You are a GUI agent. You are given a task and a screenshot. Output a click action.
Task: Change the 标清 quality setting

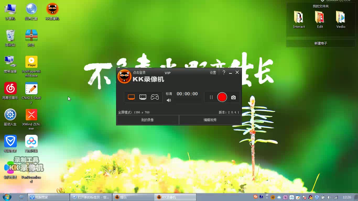click(x=169, y=94)
